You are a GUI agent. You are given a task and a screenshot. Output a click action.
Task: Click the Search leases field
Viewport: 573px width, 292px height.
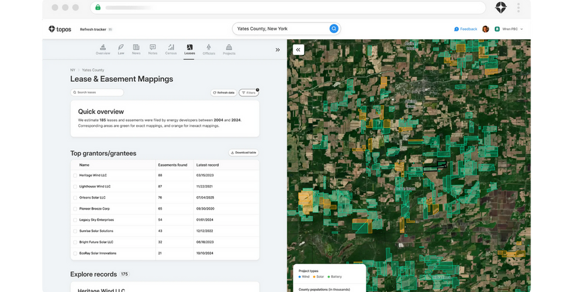point(97,92)
